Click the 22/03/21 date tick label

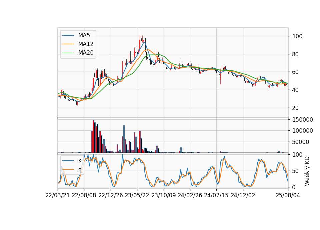pyautogui.click(x=58, y=195)
